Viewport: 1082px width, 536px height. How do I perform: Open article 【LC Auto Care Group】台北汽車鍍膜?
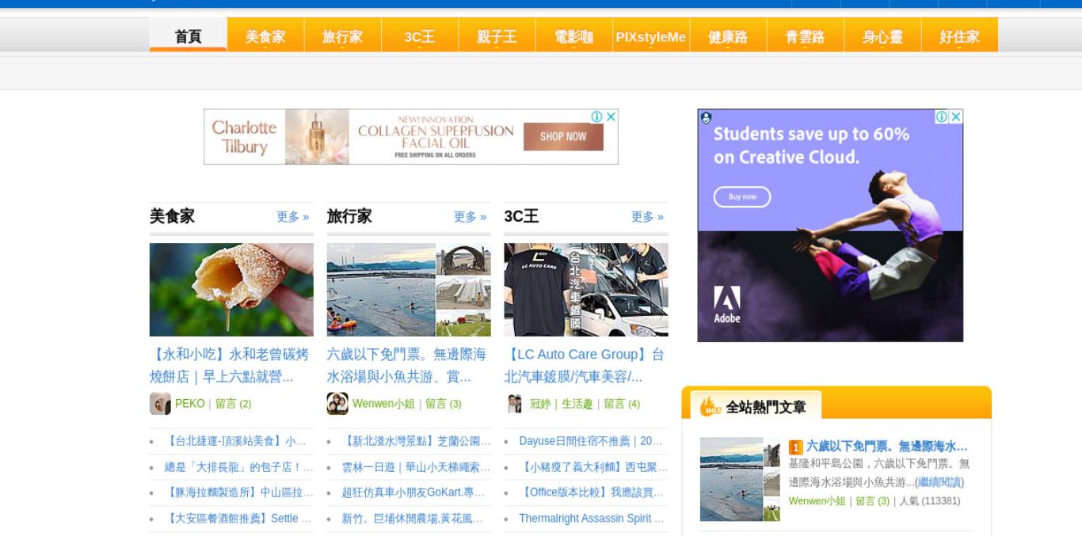pos(585,365)
